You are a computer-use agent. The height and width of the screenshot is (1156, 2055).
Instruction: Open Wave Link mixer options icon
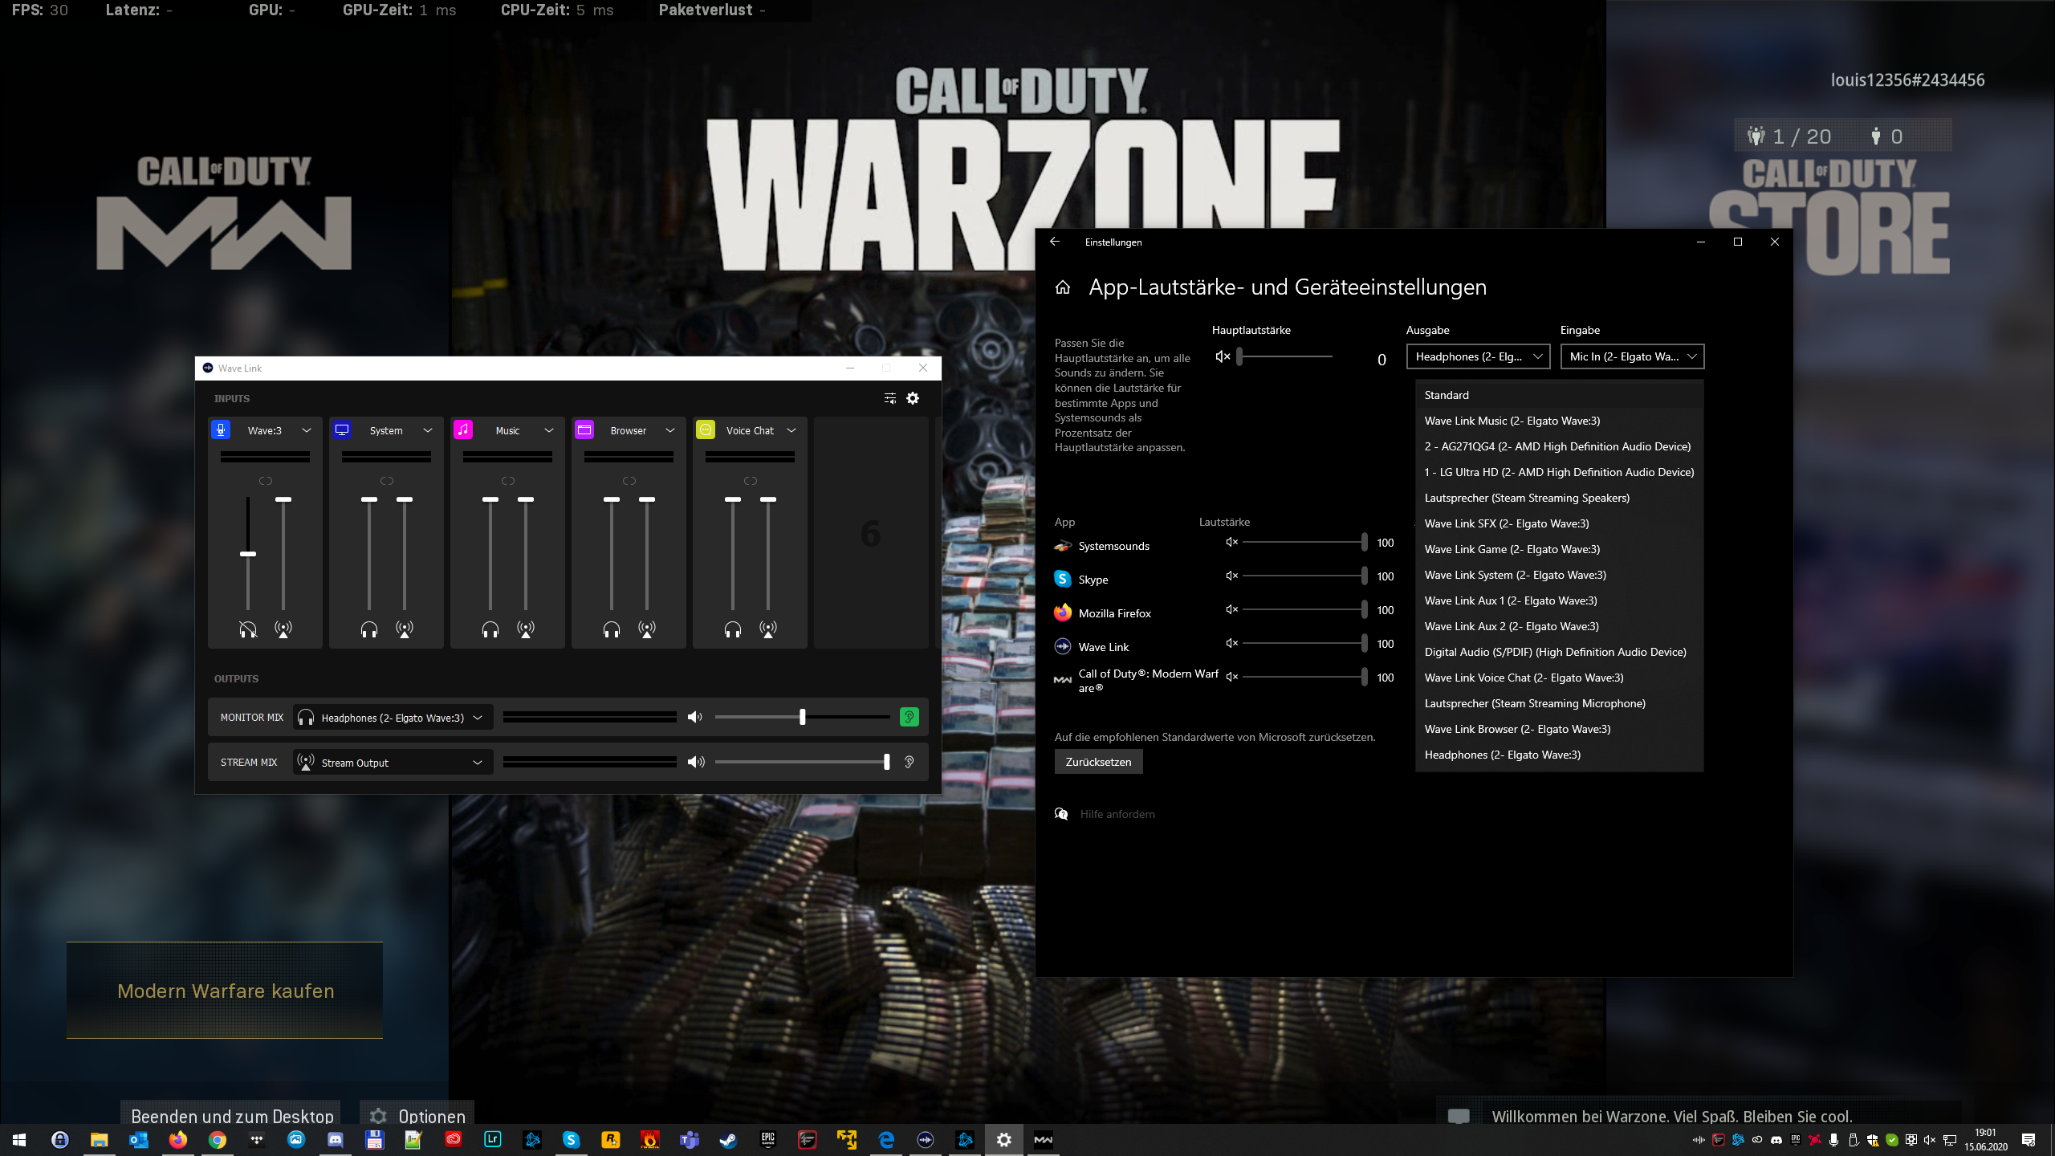889,398
